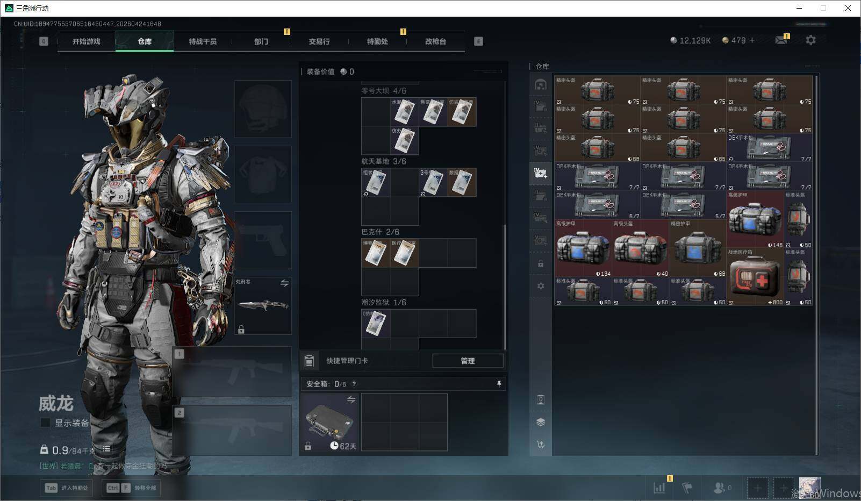Open the 特勤处 tab
Viewport: 861px width, 501px height.
coord(377,41)
